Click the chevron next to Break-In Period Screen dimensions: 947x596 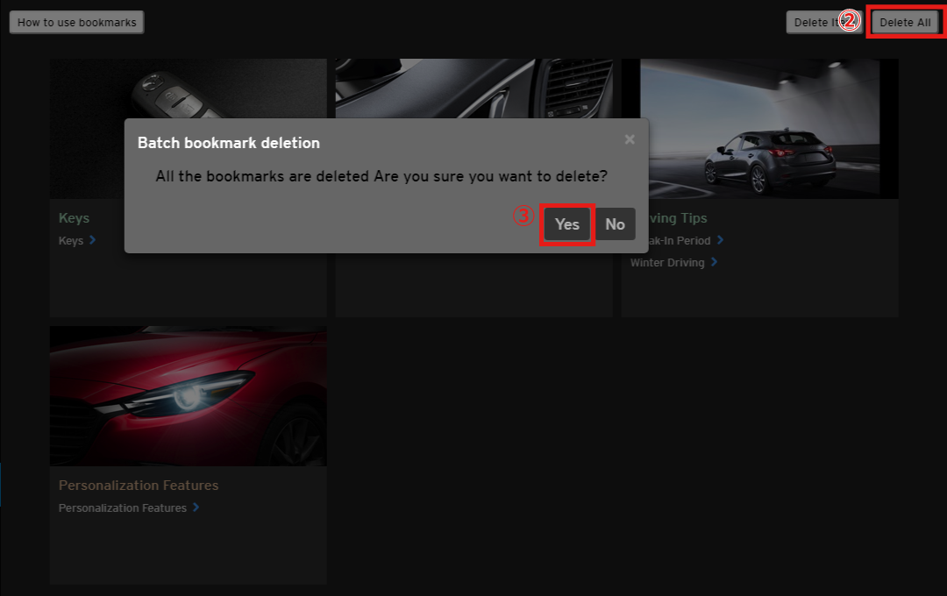point(720,240)
